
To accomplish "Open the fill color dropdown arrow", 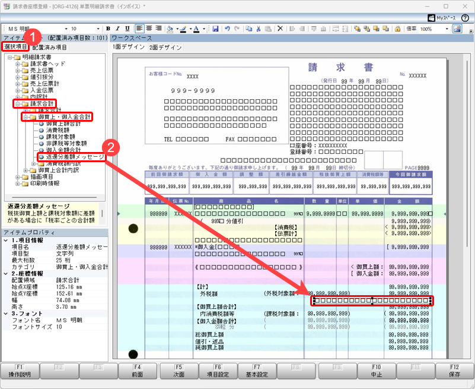I will coord(177,29).
